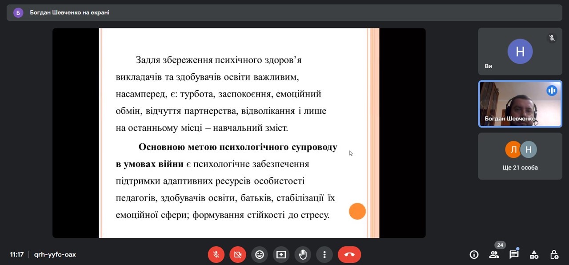Click the meeting code qrh-yyfc-oax
This screenshot has height=265, width=569.
click(55, 255)
